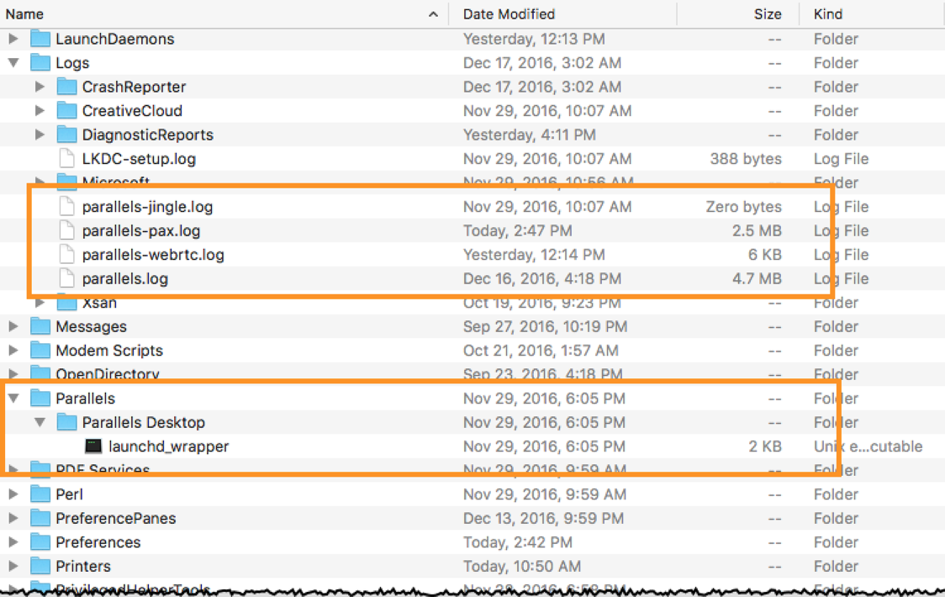Select the parallels-jingle.log file name
945x597 pixels.
148,207
